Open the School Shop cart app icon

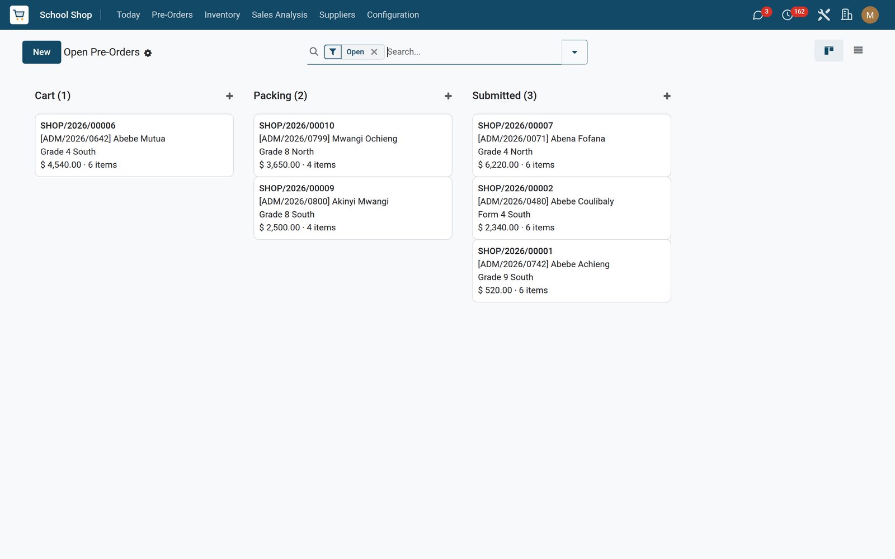point(19,15)
